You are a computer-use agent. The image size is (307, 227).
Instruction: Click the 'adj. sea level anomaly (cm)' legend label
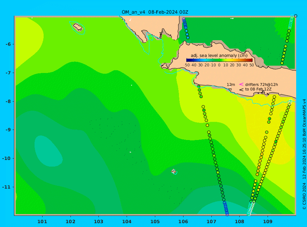point(219,56)
